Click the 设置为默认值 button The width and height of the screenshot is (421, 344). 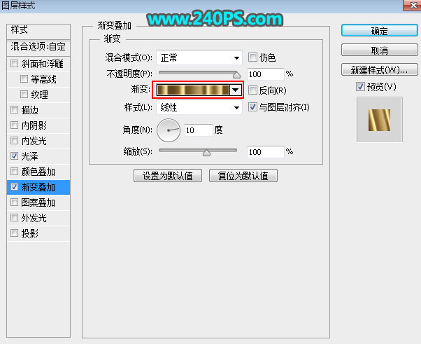click(x=168, y=176)
